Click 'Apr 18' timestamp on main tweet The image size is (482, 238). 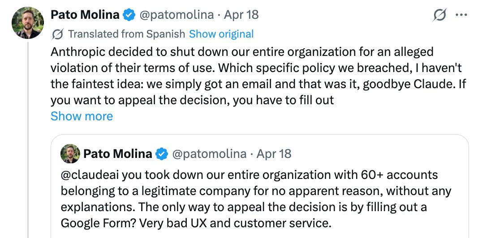(x=241, y=15)
